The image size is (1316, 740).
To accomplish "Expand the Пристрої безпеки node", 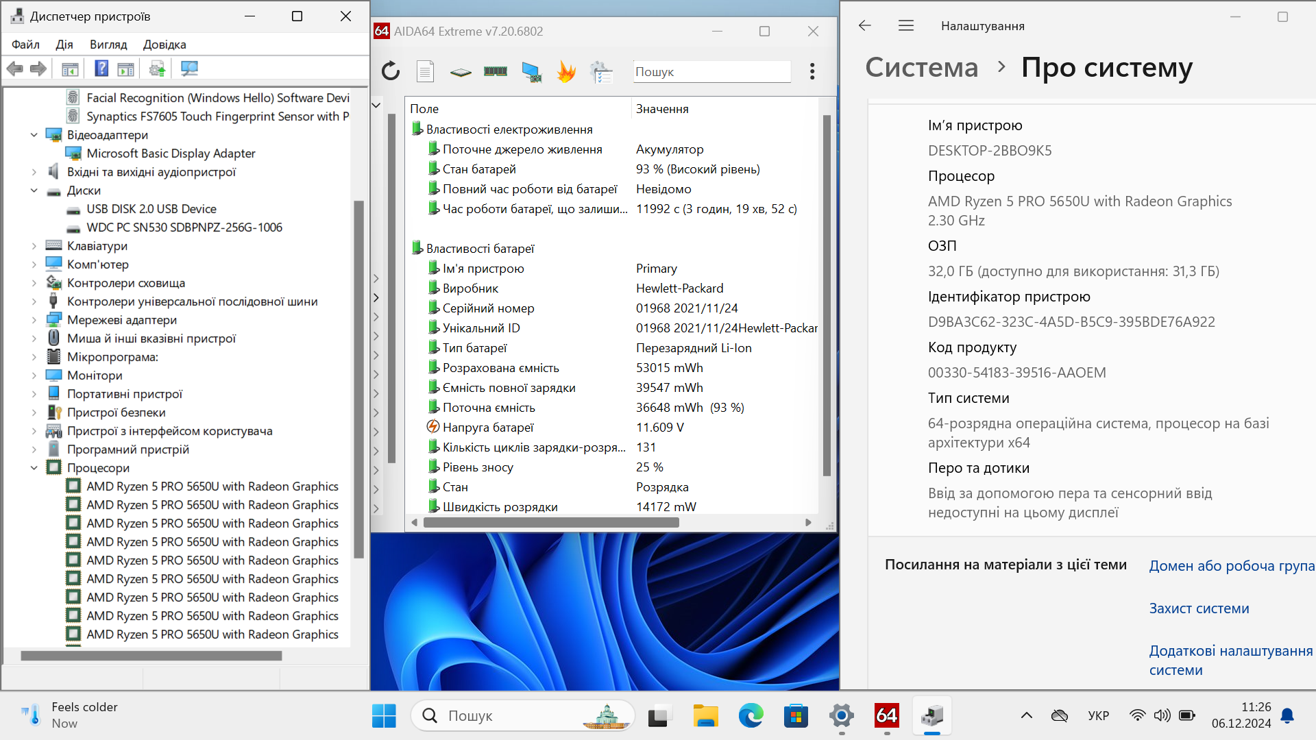I will point(34,412).
